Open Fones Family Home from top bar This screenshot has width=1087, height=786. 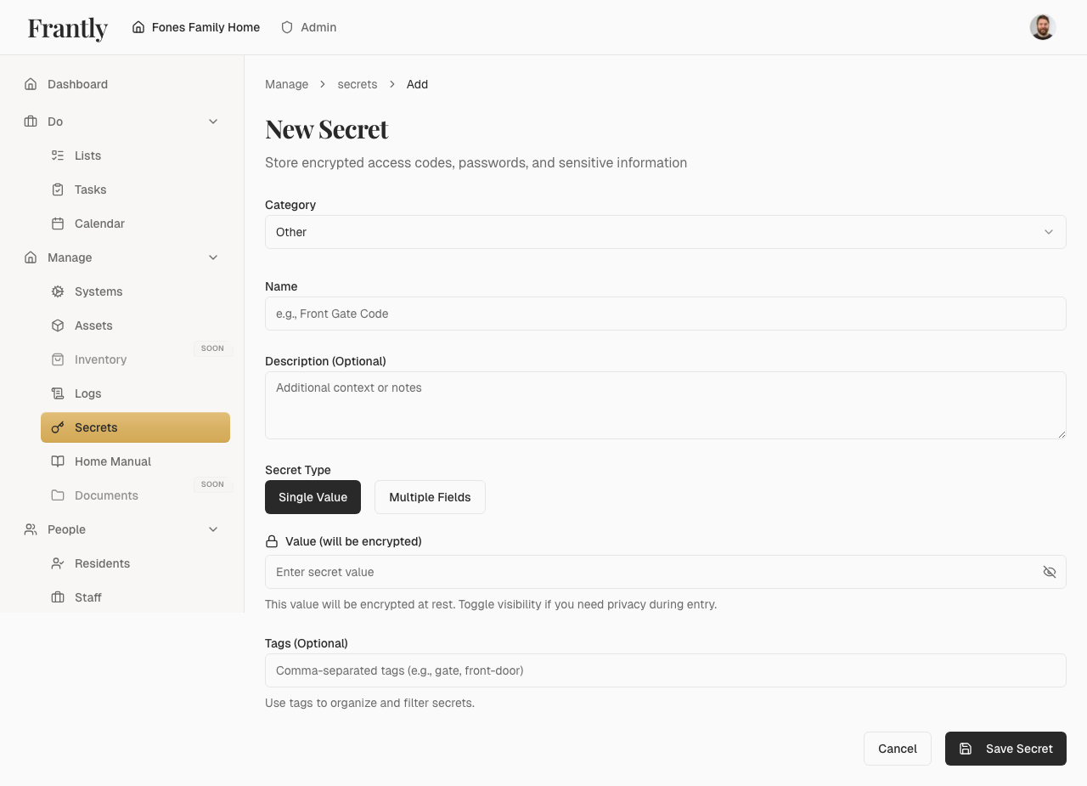[x=195, y=26]
